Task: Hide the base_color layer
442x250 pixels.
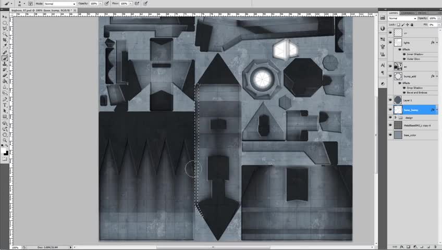Action: (x=390, y=135)
